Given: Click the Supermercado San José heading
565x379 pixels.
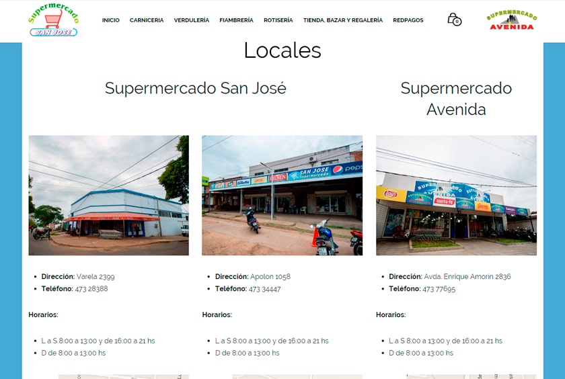Looking at the screenshot, I should pyautogui.click(x=195, y=88).
